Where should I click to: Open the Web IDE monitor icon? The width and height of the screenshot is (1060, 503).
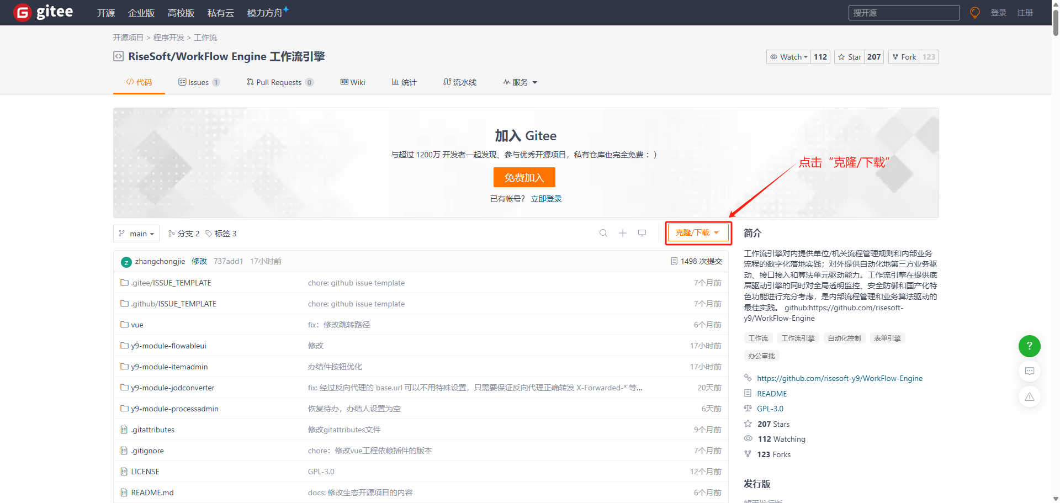642,233
